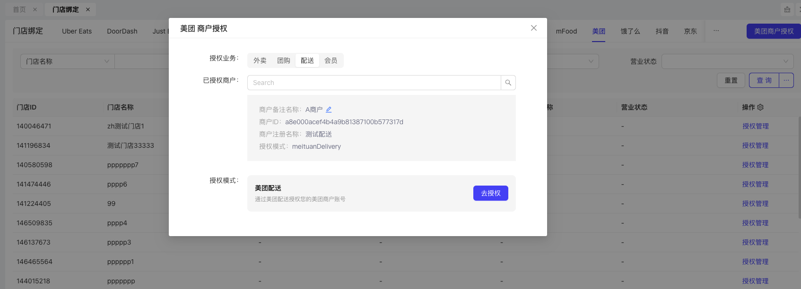Screen dimensions: 801x289
Task: Click store ID 141474446
Action: (34, 184)
